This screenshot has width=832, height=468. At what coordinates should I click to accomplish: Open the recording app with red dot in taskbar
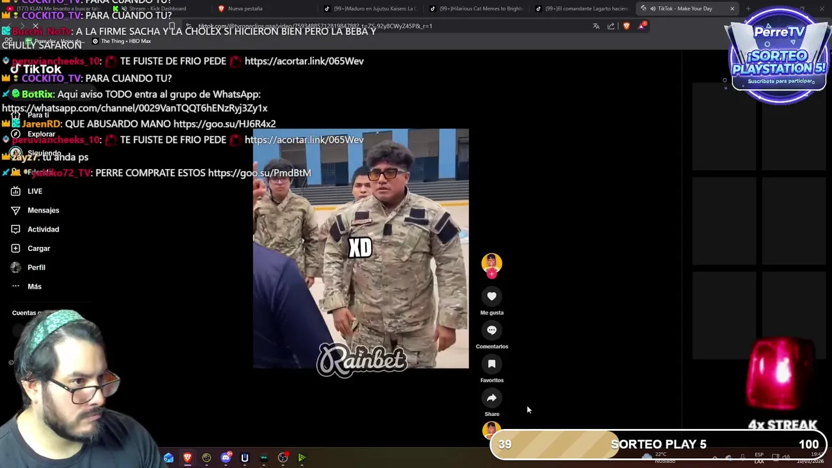[283, 458]
